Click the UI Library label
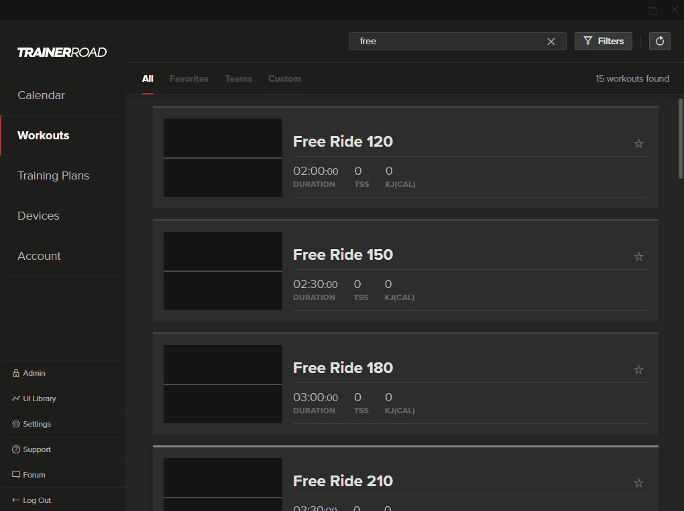This screenshot has width=684, height=511. pyautogui.click(x=40, y=398)
